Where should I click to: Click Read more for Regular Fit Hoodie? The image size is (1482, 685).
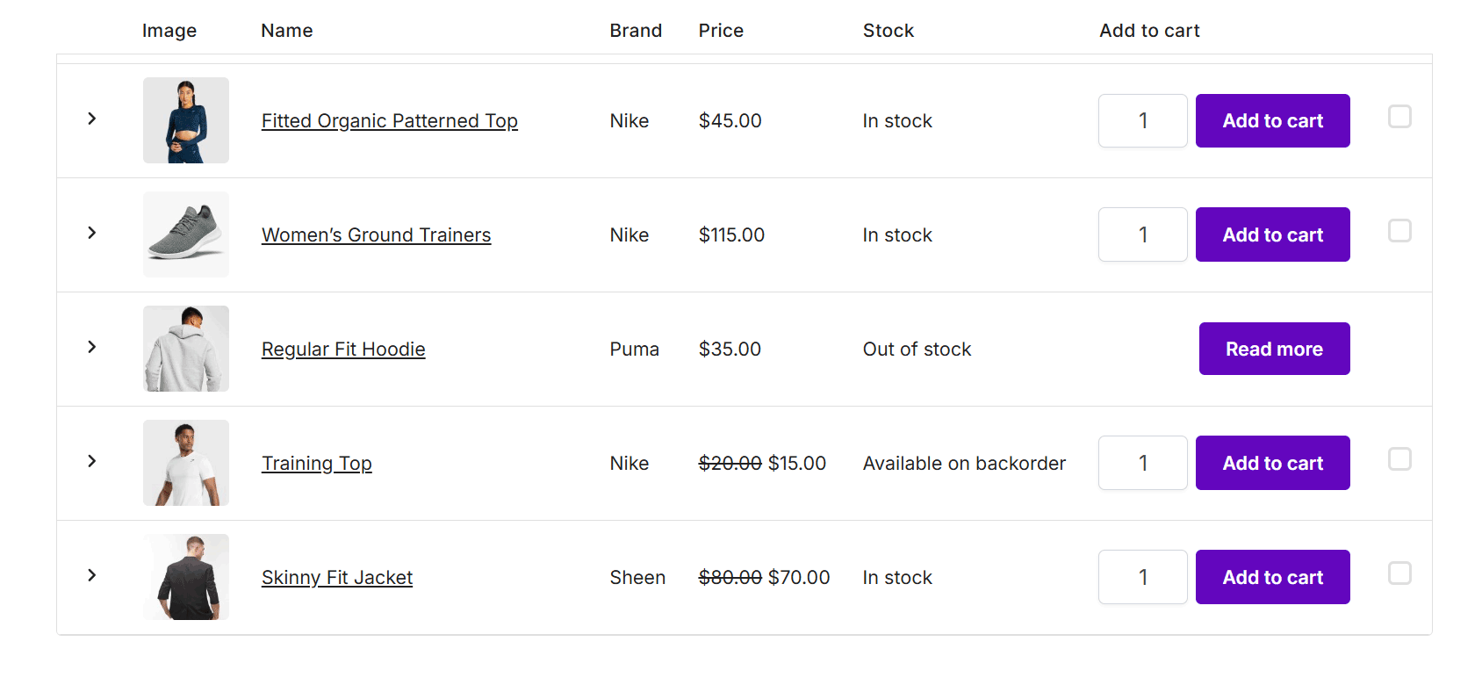[x=1274, y=349]
